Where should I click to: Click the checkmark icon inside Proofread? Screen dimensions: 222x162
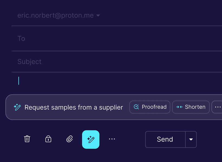point(136,107)
